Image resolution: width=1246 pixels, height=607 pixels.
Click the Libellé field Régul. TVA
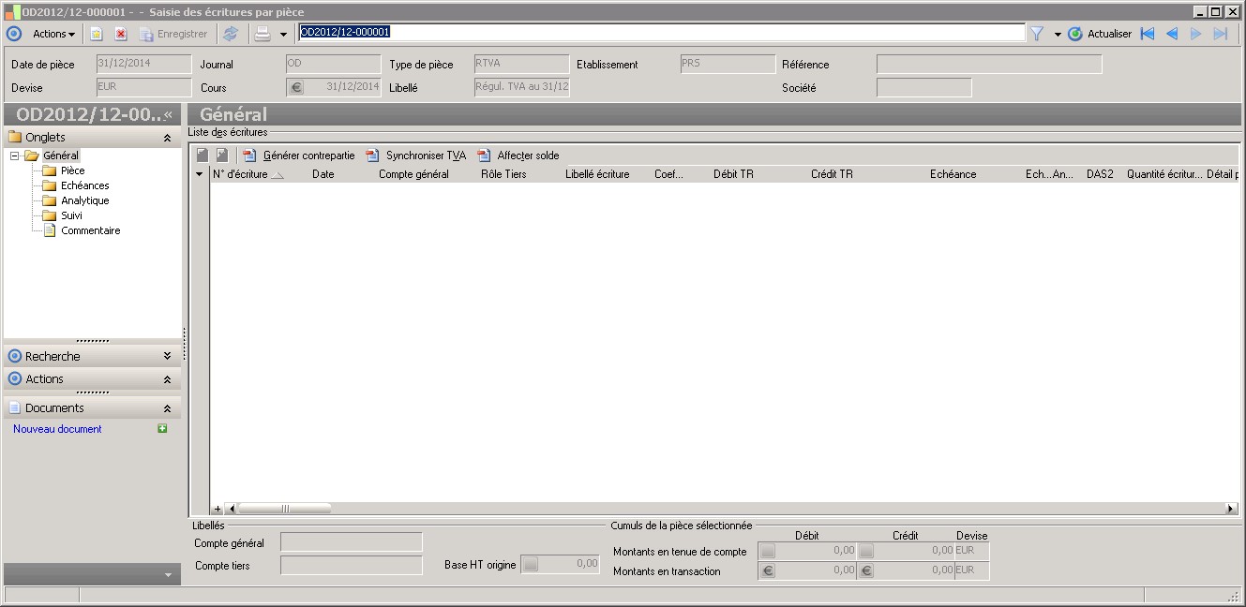(522, 87)
